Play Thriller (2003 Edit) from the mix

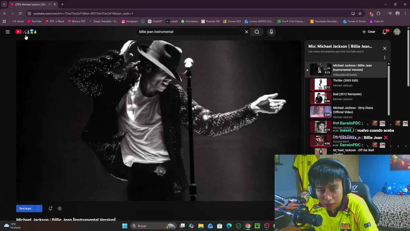coord(348,84)
